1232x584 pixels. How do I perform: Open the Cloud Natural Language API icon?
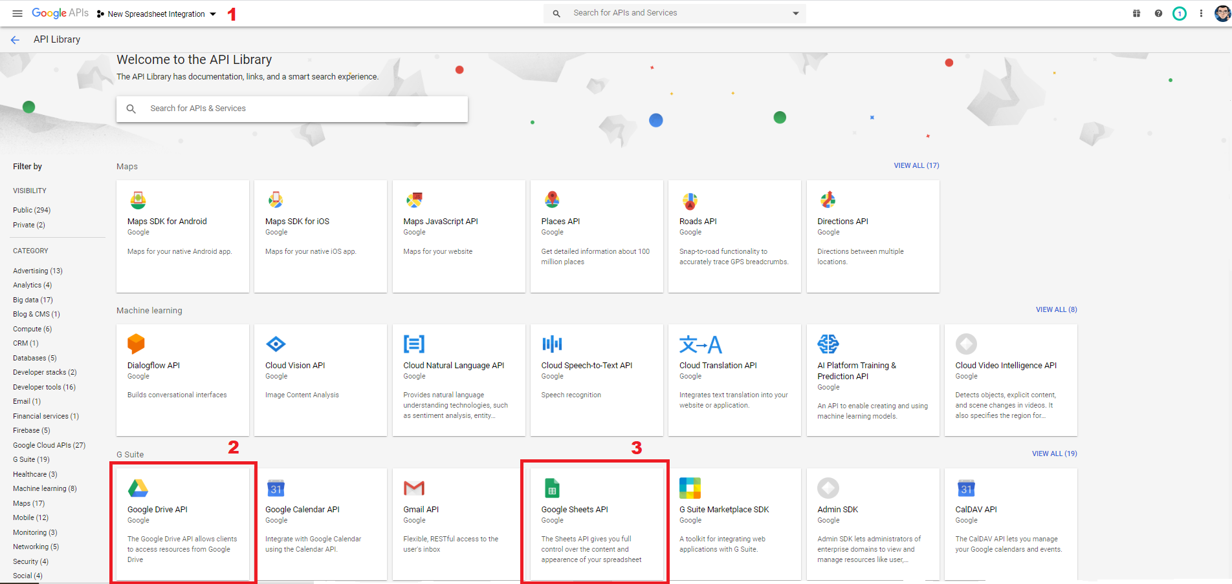[x=414, y=344]
